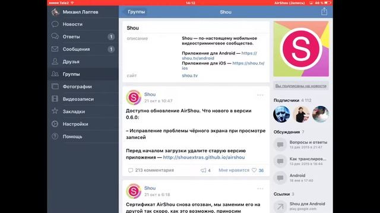Open Shou author name on 6:18 post
The image size is (380, 213).
pos(150,188)
